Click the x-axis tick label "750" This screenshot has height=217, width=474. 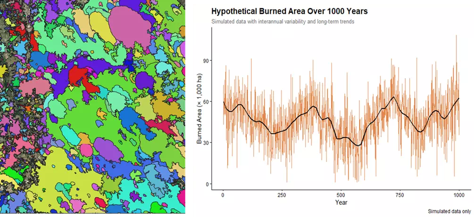(x=400, y=195)
